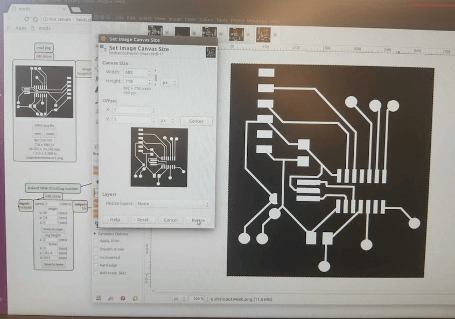Click reset tool options icon
Screen dimensions: 455x319
click(x=135, y=298)
